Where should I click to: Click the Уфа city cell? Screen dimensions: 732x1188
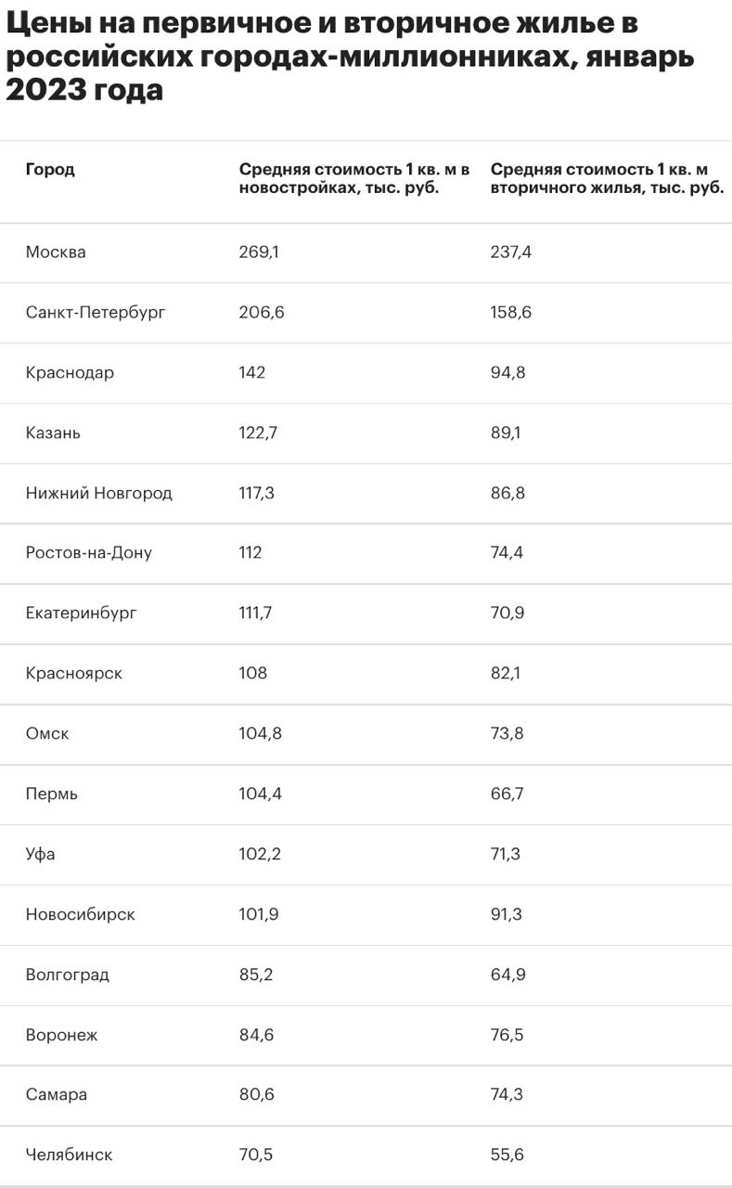[x=41, y=854]
